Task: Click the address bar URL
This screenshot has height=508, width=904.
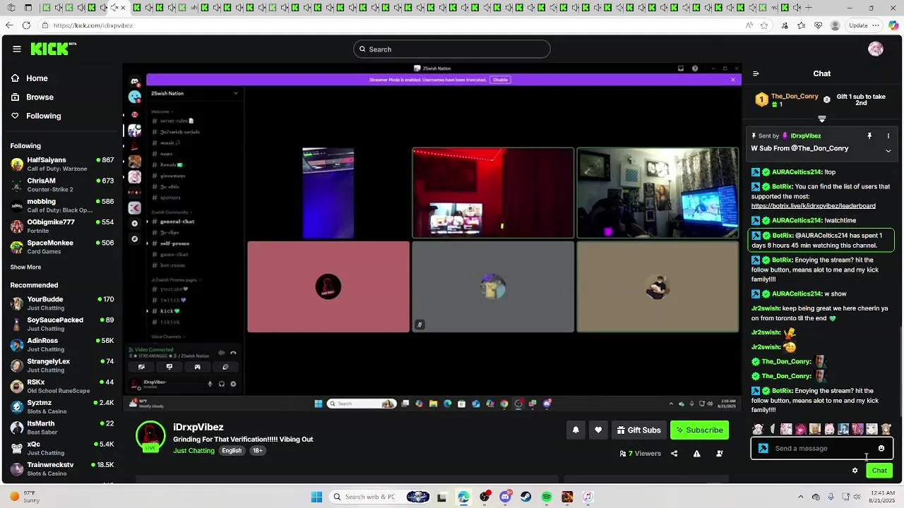Action: 93,25
